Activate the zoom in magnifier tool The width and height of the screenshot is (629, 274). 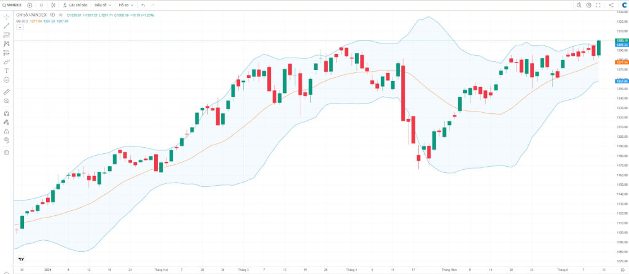[x=6, y=101]
